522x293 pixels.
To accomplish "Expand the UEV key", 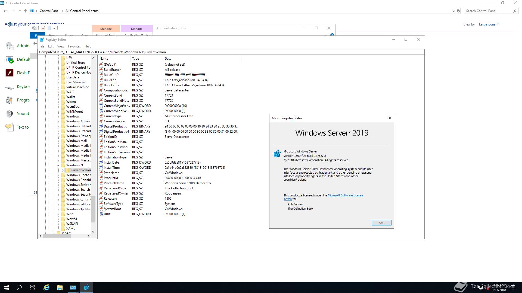I will click(58, 58).
